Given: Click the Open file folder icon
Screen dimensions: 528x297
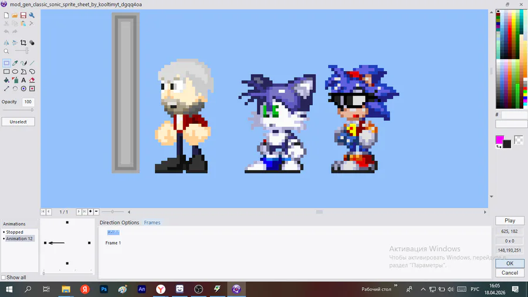Looking at the screenshot, I should pyautogui.click(x=15, y=15).
